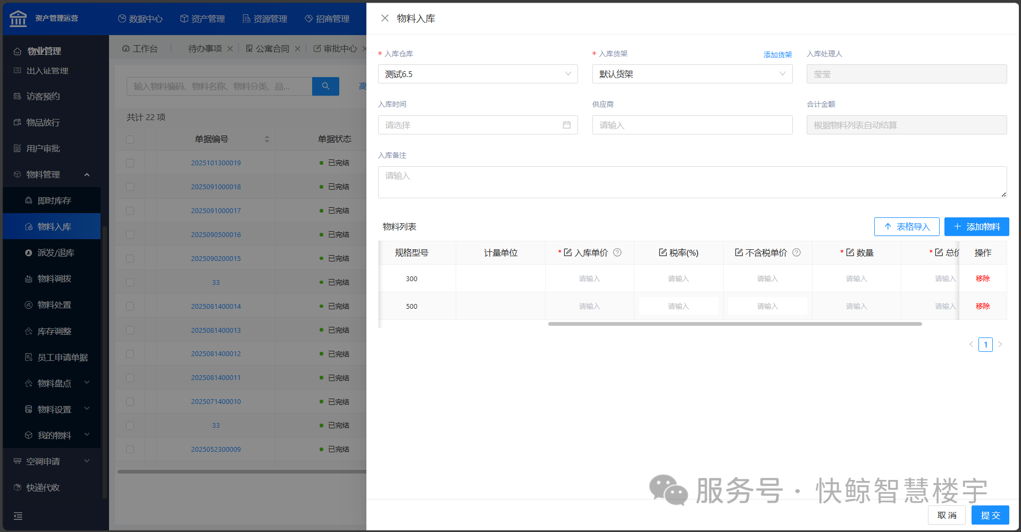
Task: Click the calendar icon in 入库时间 field
Action: pos(566,125)
